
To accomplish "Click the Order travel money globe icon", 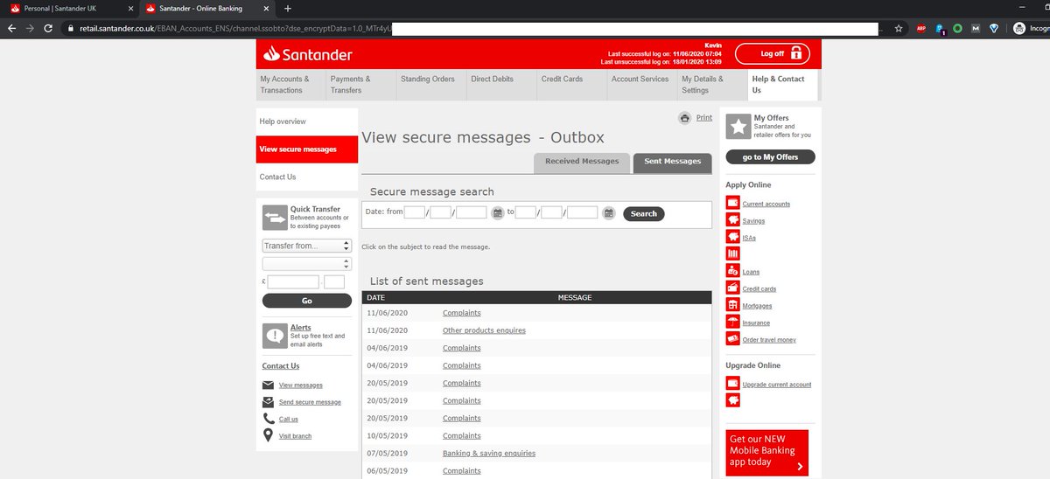I will 732,339.
